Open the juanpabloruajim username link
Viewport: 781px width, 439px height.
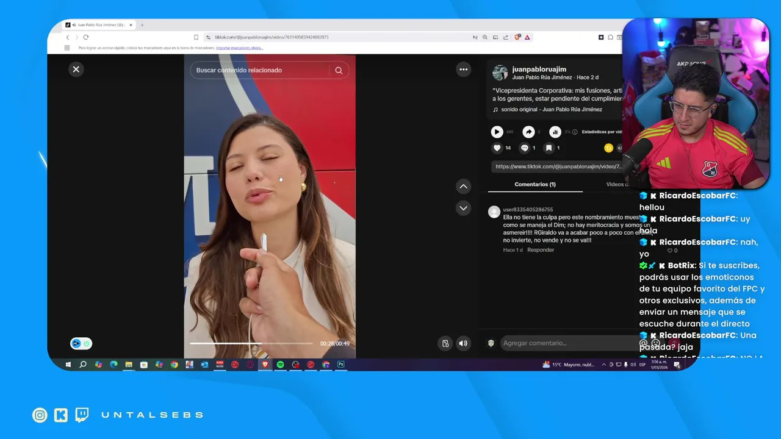[539, 70]
